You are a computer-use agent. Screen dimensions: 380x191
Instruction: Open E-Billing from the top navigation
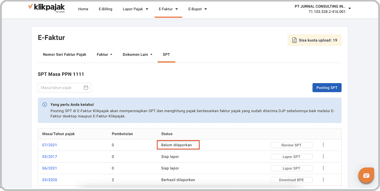click(x=106, y=9)
